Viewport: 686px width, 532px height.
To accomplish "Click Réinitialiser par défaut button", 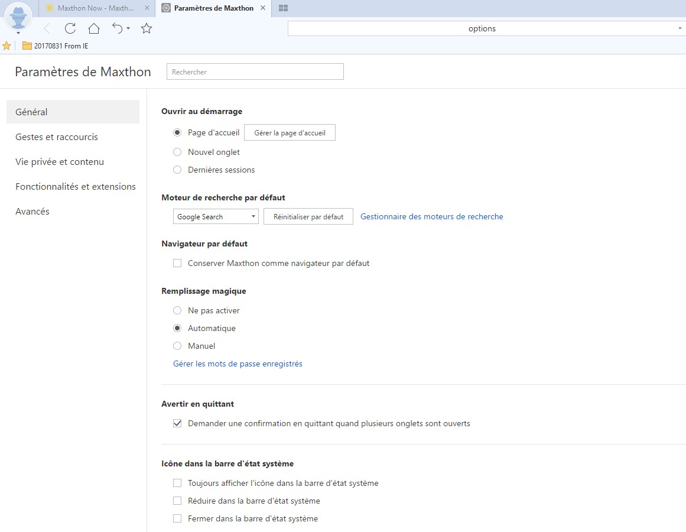I will 308,216.
